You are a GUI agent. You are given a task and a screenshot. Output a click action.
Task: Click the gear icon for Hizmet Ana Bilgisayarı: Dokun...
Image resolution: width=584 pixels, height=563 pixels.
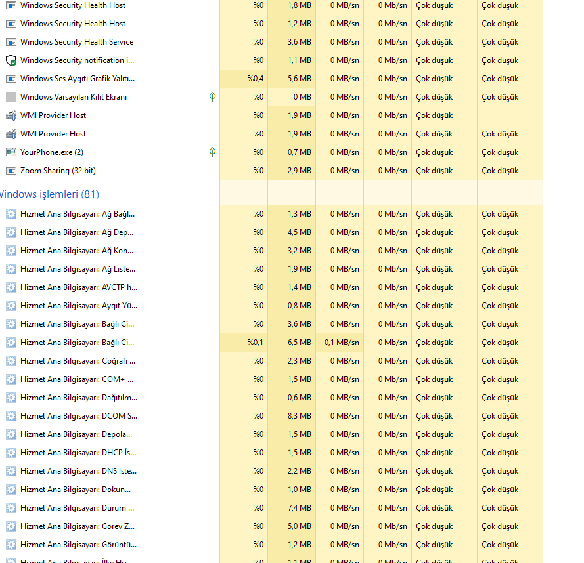click(x=11, y=490)
